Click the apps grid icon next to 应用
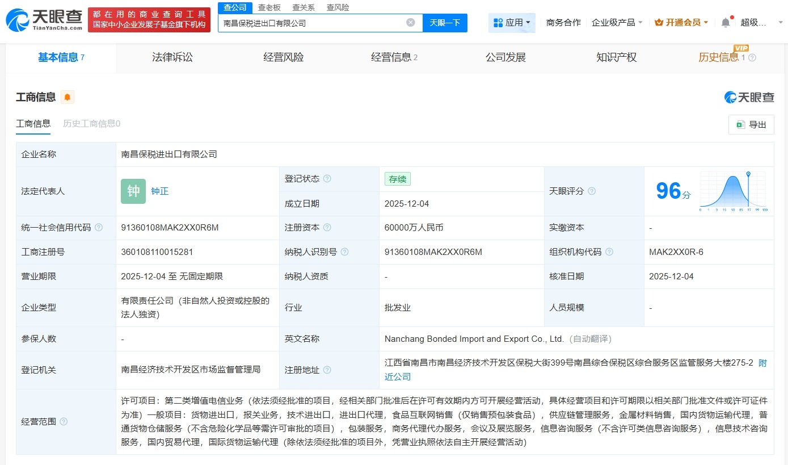The width and height of the screenshot is (788, 465). click(x=499, y=22)
